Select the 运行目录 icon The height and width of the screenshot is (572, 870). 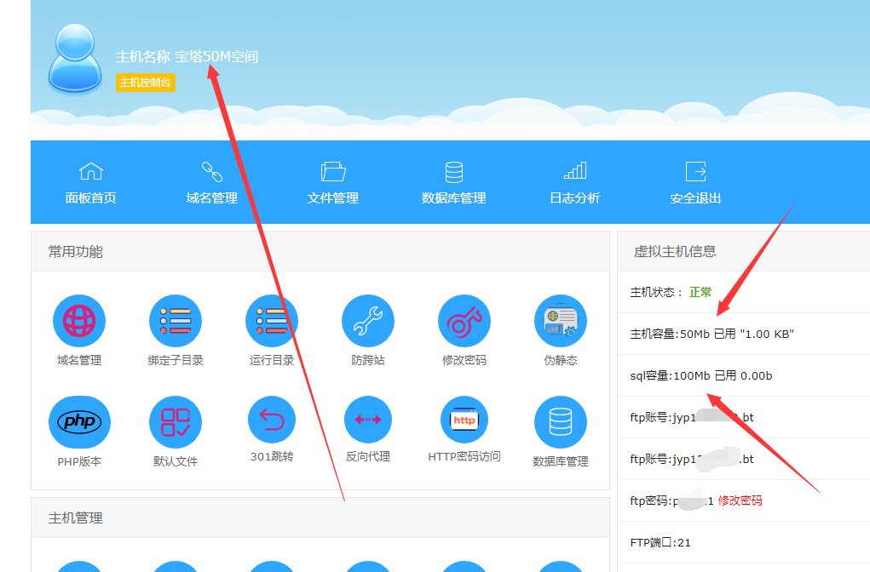tap(271, 321)
